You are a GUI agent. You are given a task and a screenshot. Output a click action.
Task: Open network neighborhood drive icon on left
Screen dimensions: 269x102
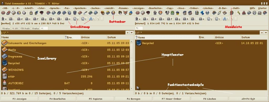pyautogui.click(x=92, y=19)
